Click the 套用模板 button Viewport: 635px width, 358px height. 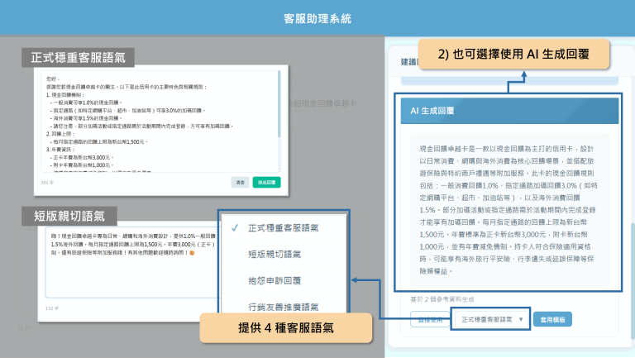552,319
